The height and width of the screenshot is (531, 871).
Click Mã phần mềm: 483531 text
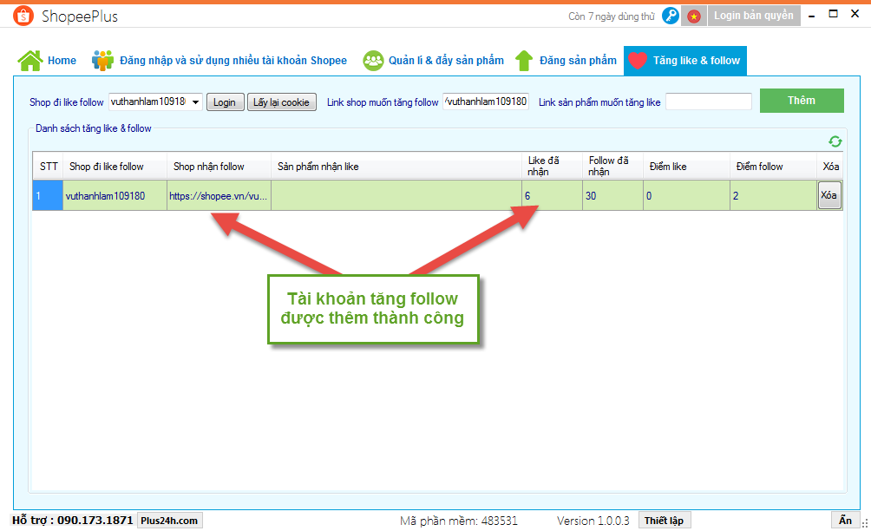pos(459,521)
